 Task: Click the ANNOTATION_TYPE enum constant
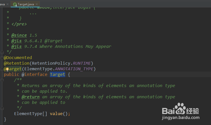point(74,69)
